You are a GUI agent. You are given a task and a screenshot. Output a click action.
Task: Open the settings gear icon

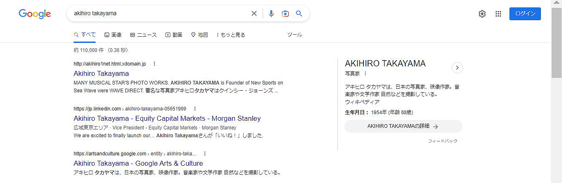pyautogui.click(x=482, y=14)
